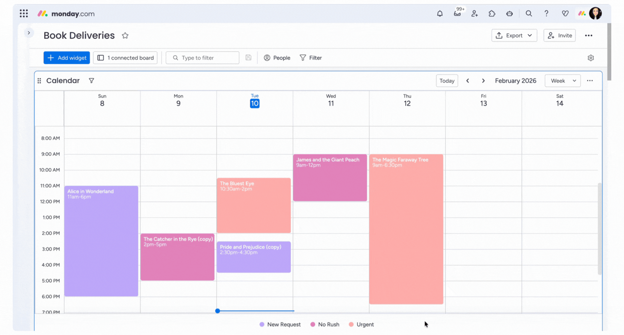Open the dashboard three-dot options menu
Image resolution: width=624 pixels, height=335 pixels.
[588, 36]
